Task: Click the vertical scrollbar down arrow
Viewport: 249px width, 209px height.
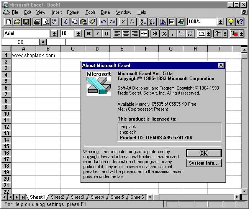Action: tap(244, 191)
